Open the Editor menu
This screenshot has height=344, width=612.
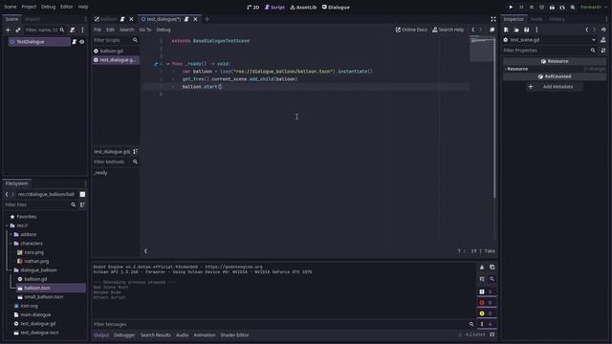point(66,7)
